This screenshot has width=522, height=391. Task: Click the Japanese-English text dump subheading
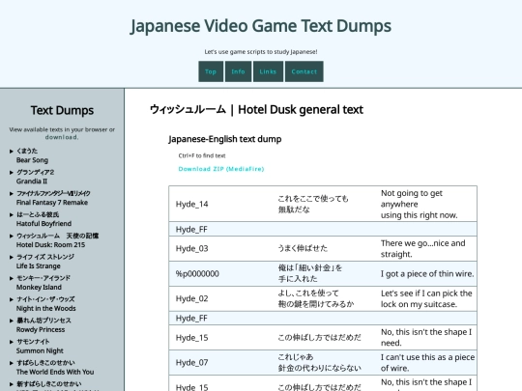coord(225,139)
